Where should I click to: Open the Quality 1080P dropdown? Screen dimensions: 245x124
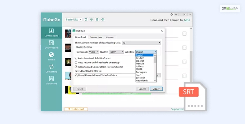(x=116, y=52)
